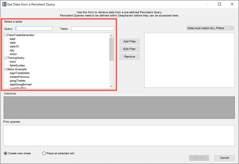Viewport: 239px width, 164px height.
Task: Select the data10 table in tree
Action: click(14, 46)
